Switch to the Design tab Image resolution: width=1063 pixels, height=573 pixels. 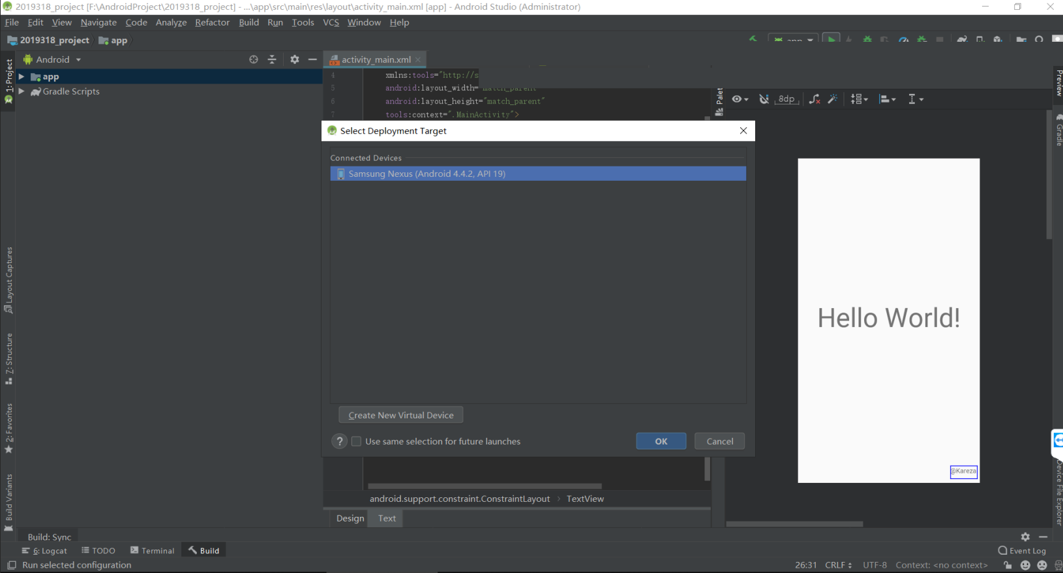[x=350, y=518]
